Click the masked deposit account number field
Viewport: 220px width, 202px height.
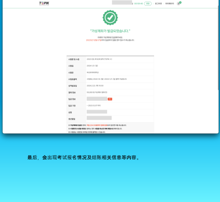tap(97, 99)
